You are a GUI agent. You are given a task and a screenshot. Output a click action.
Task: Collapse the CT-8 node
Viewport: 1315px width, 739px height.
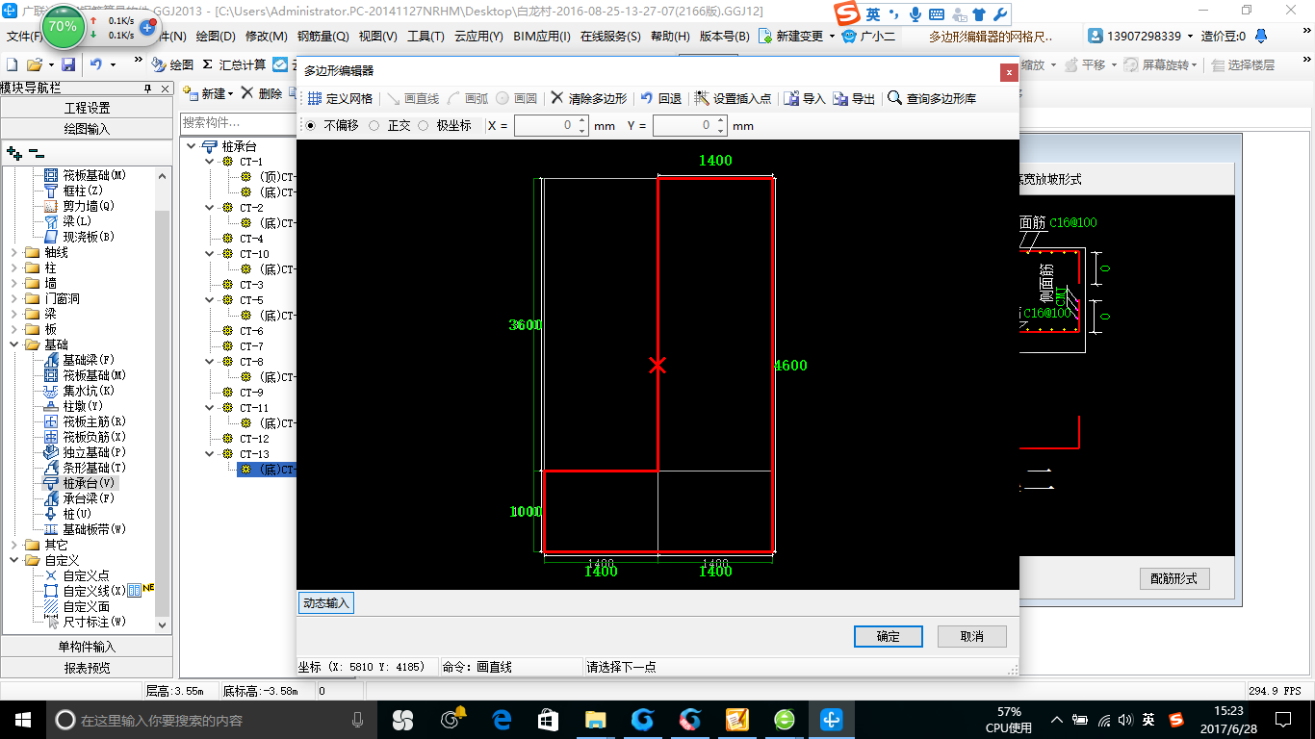click(x=210, y=362)
